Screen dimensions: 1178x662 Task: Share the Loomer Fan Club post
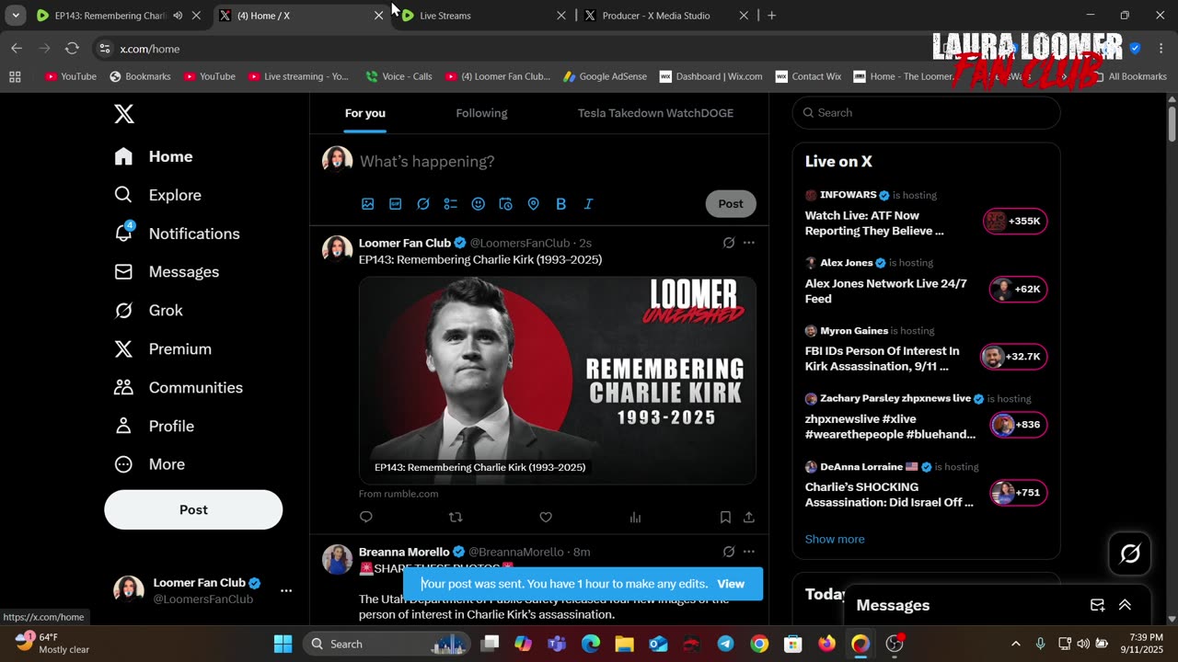(x=749, y=518)
